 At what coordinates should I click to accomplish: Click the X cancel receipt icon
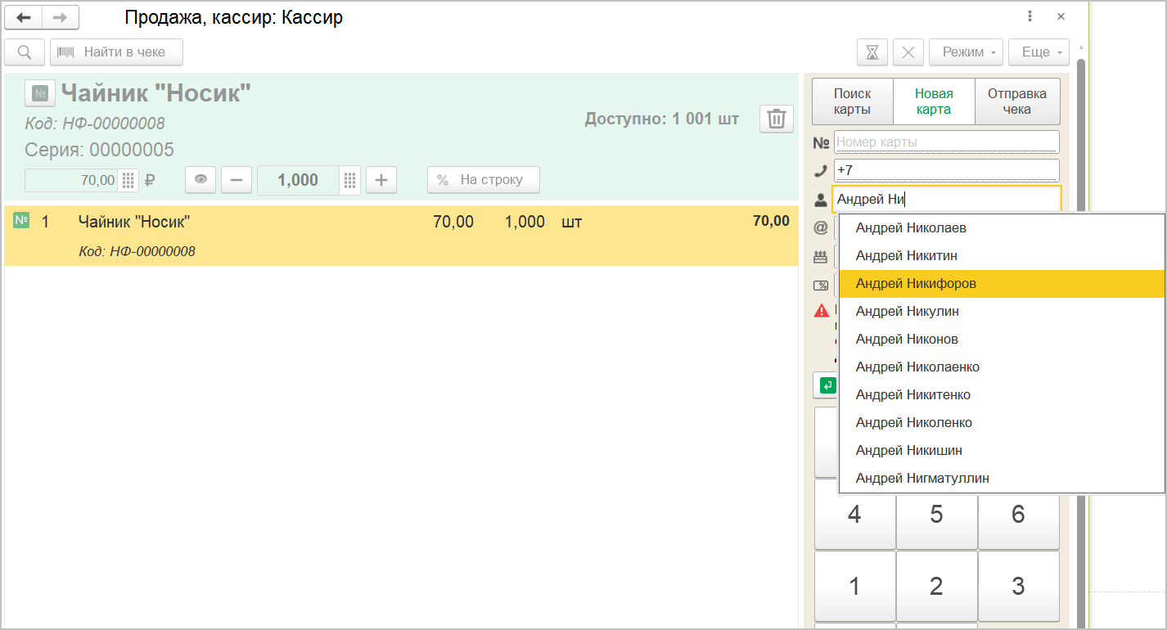tap(908, 52)
